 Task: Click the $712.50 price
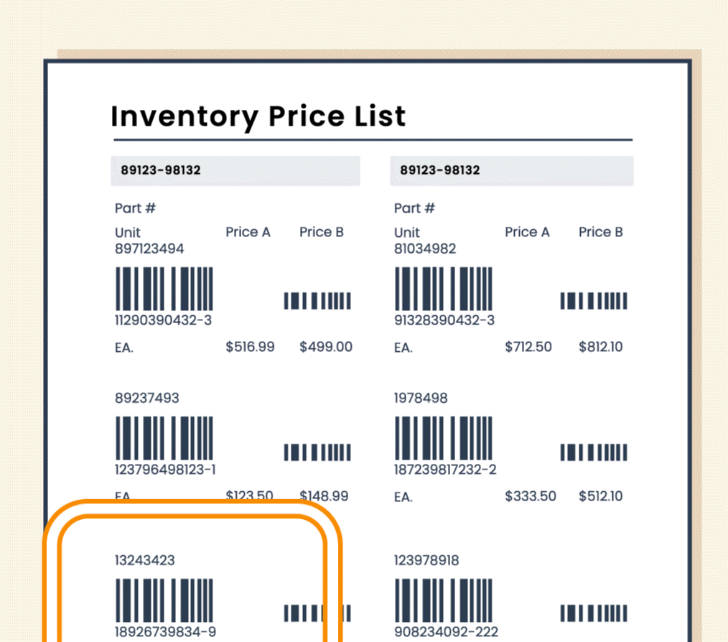pyautogui.click(x=528, y=347)
